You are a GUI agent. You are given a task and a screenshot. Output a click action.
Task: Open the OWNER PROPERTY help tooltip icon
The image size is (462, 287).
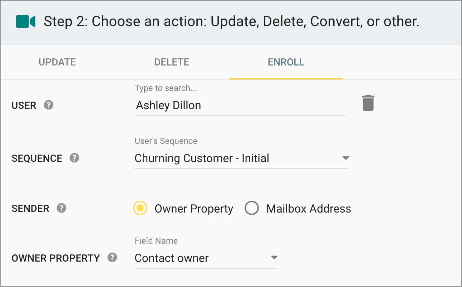[x=113, y=258]
